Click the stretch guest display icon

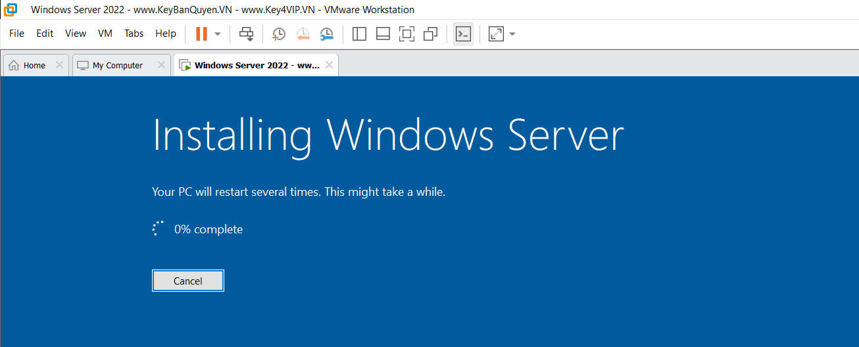(496, 34)
